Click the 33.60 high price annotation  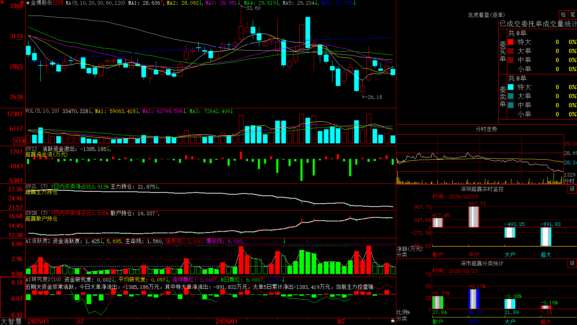(253, 8)
